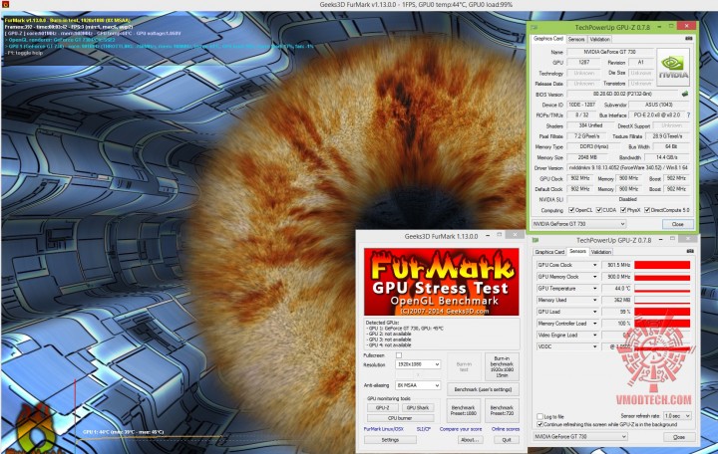
Task: Click the FurMark icon in top-left title bar
Action: coord(4,5)
